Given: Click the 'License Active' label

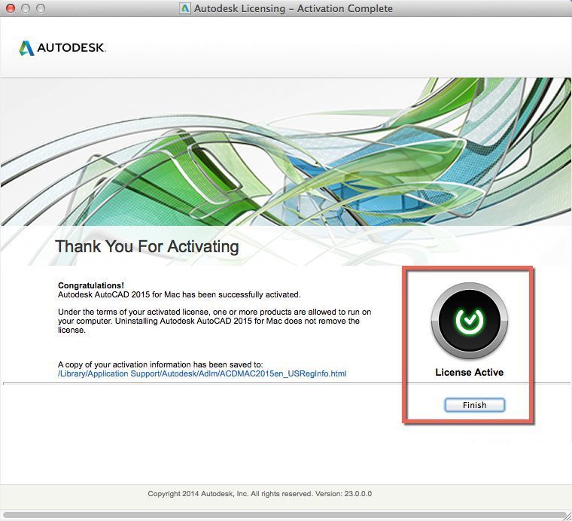Looking at the screenshot, I should click(x=469, y=372).
